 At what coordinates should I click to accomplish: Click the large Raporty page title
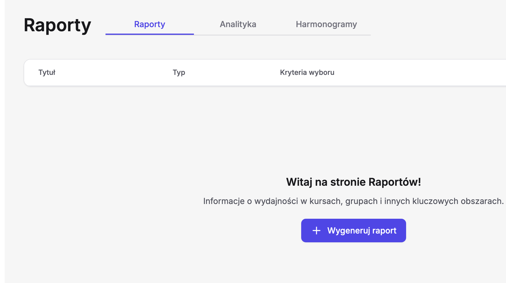tap(57, 25)
